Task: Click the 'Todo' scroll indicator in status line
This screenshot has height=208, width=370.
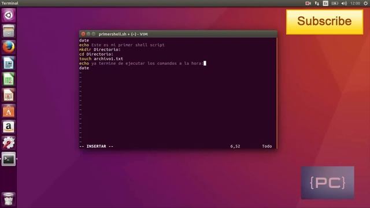Action: 267,146
